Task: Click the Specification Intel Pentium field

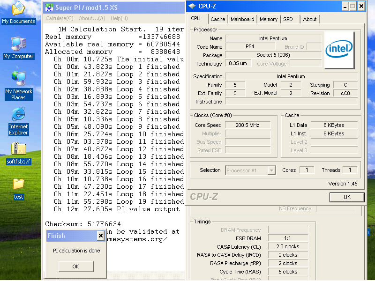Action: (x=291, y=76)
